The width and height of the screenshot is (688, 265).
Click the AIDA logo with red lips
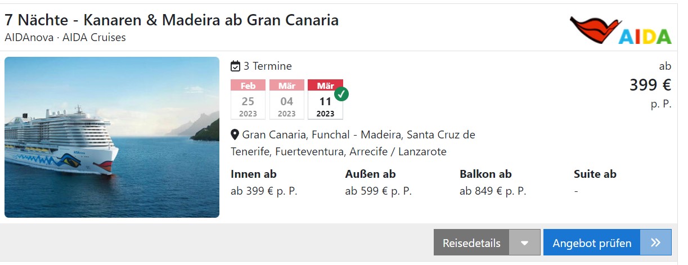(620, 30)
